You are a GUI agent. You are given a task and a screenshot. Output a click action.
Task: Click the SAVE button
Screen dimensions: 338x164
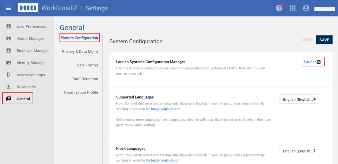point(324,40)
